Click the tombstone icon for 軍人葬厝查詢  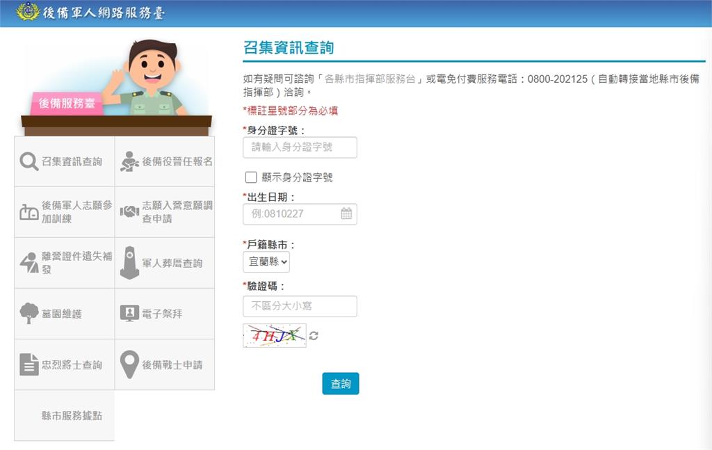tap(129, 263)
